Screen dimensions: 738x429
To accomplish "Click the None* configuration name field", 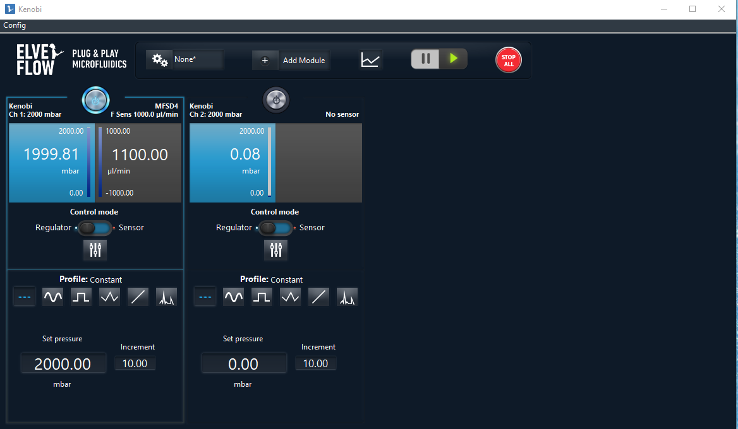I will click(x=198, y=60).
